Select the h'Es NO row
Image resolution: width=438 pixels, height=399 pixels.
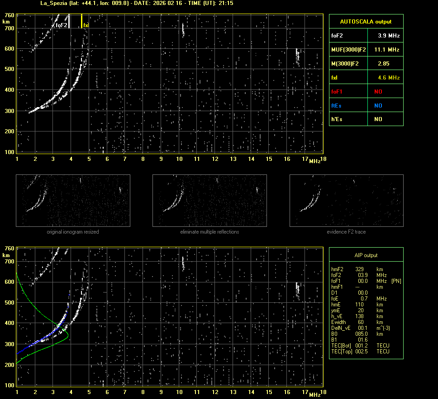click(366, 119)
